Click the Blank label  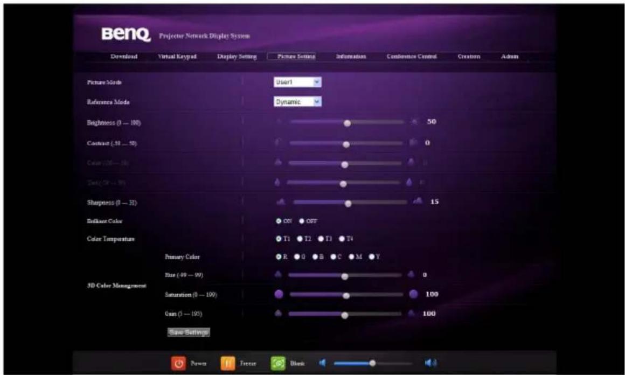pyautogui.click(x=297, y=364)
